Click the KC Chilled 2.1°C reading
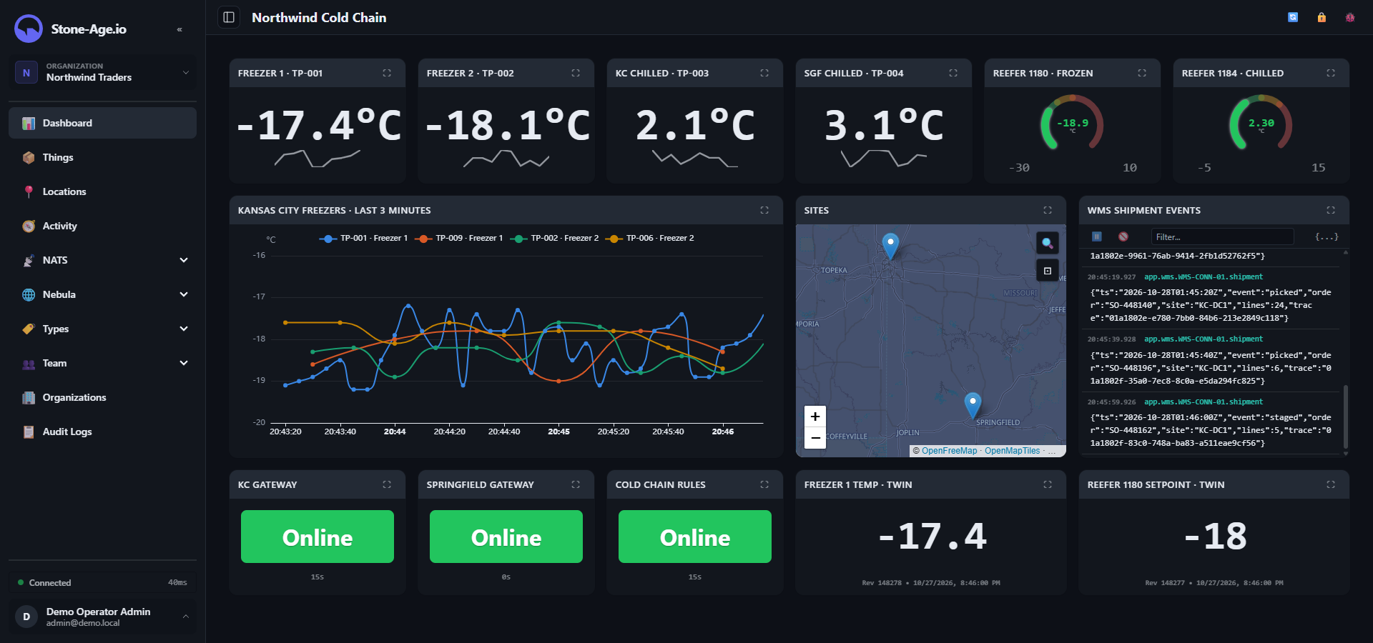 tap(695, 125)
